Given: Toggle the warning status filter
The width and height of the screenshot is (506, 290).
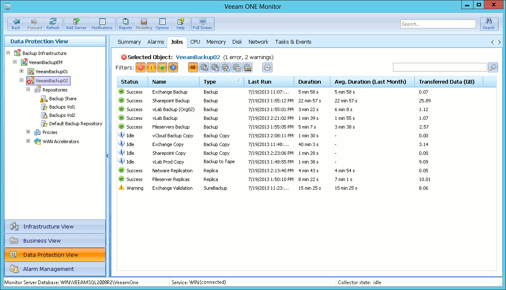Looking at the screenshot, I should click(x=151, y=67).
